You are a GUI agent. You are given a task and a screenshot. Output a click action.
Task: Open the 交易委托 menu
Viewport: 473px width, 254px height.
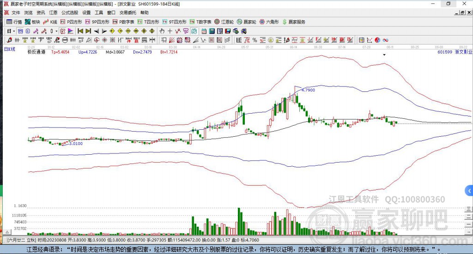(128, 12)
